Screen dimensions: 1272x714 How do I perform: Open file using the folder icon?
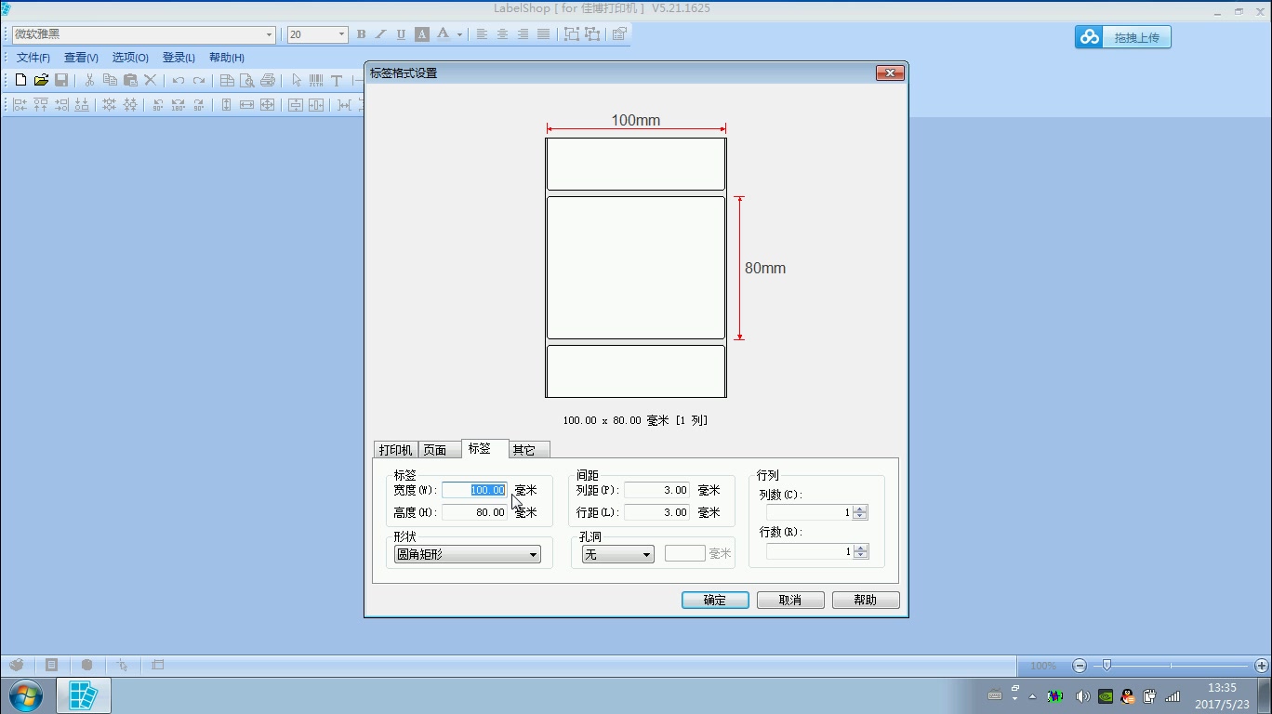point(41,81)
